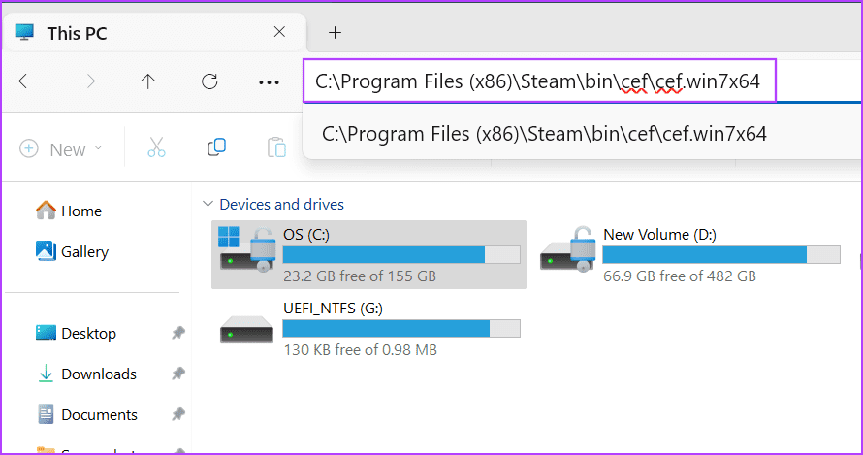Open the three-dot more options menu
This screenshot has width=863, height=455.
pos(269,82)
